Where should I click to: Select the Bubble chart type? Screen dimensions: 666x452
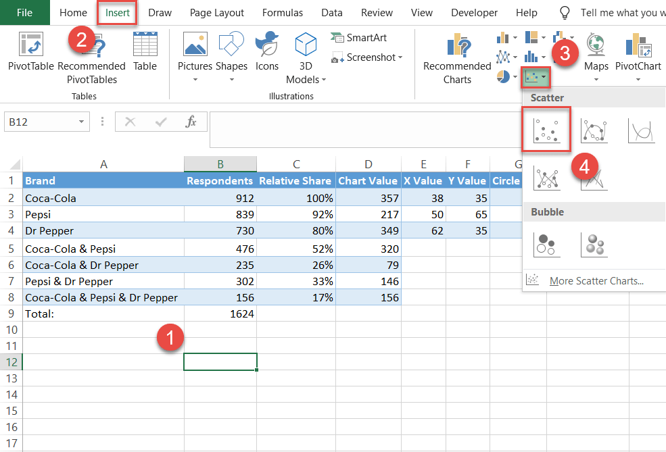click(546, 245)
